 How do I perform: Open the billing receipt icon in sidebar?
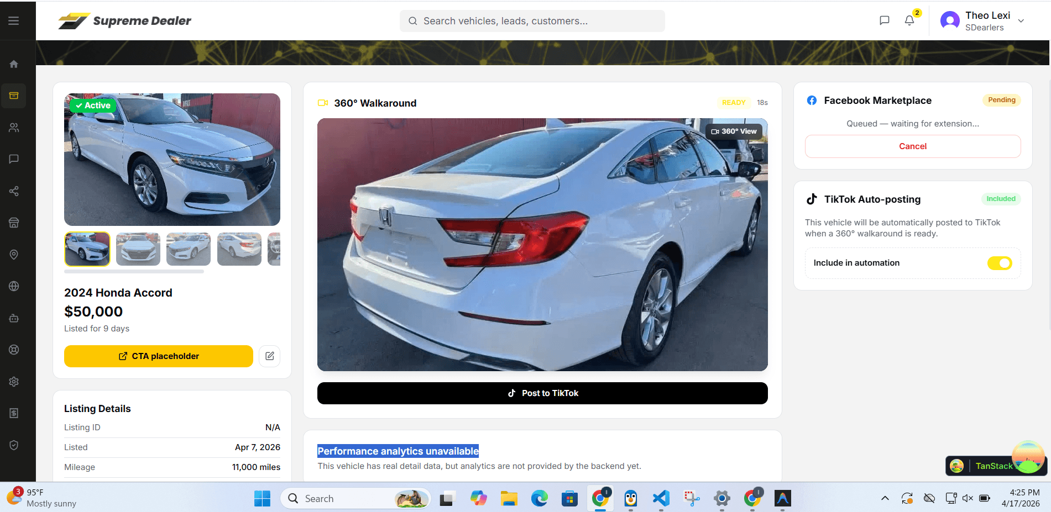click(x=14, y=413)
